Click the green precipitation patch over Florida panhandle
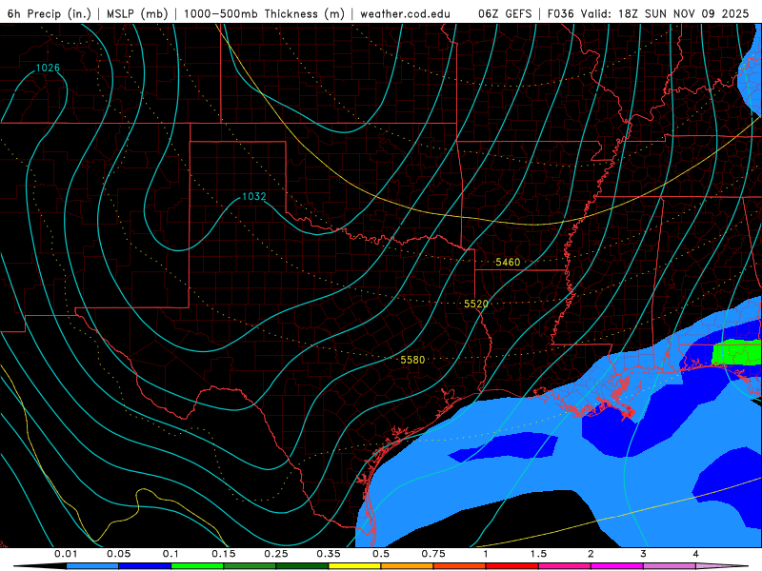 tap(735, 352)
